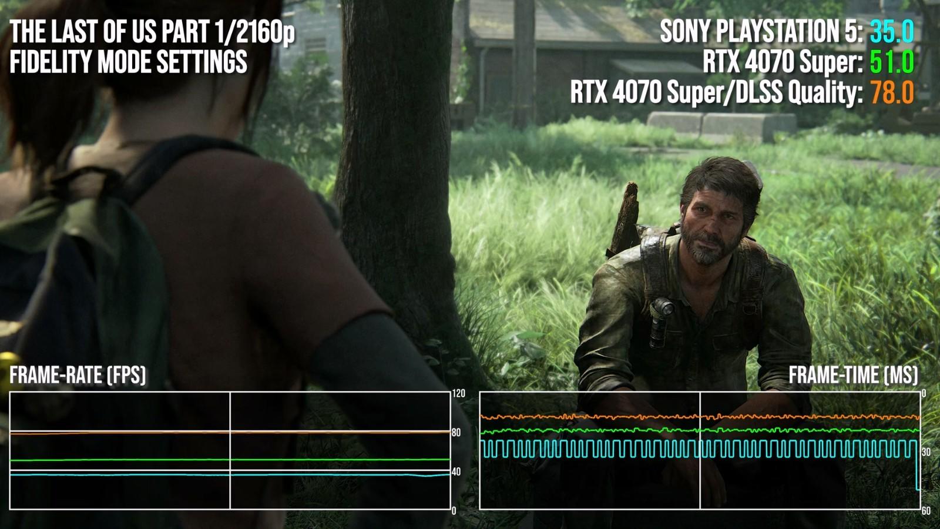
Task: Click the '80' axis label on frame-rate graph
Action: (456, 433)
